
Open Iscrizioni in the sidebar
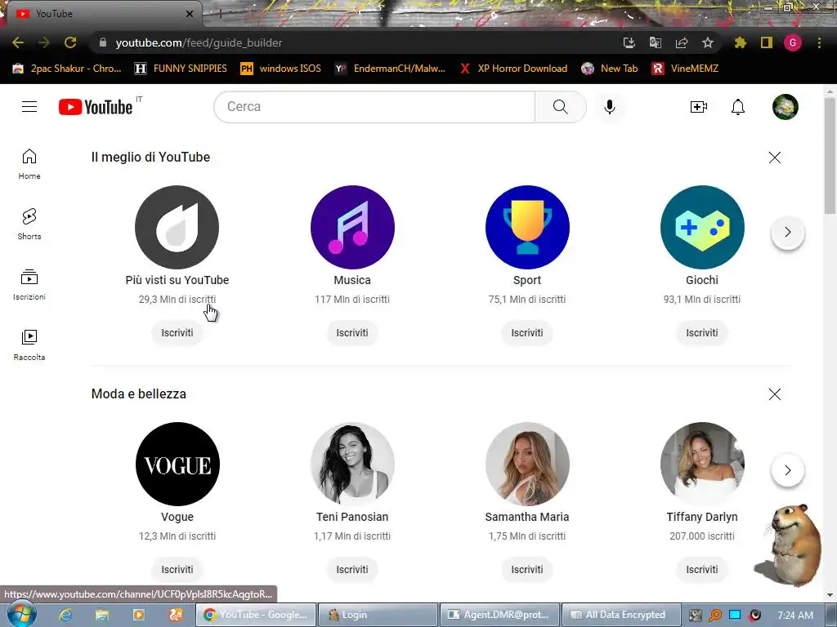29,285
